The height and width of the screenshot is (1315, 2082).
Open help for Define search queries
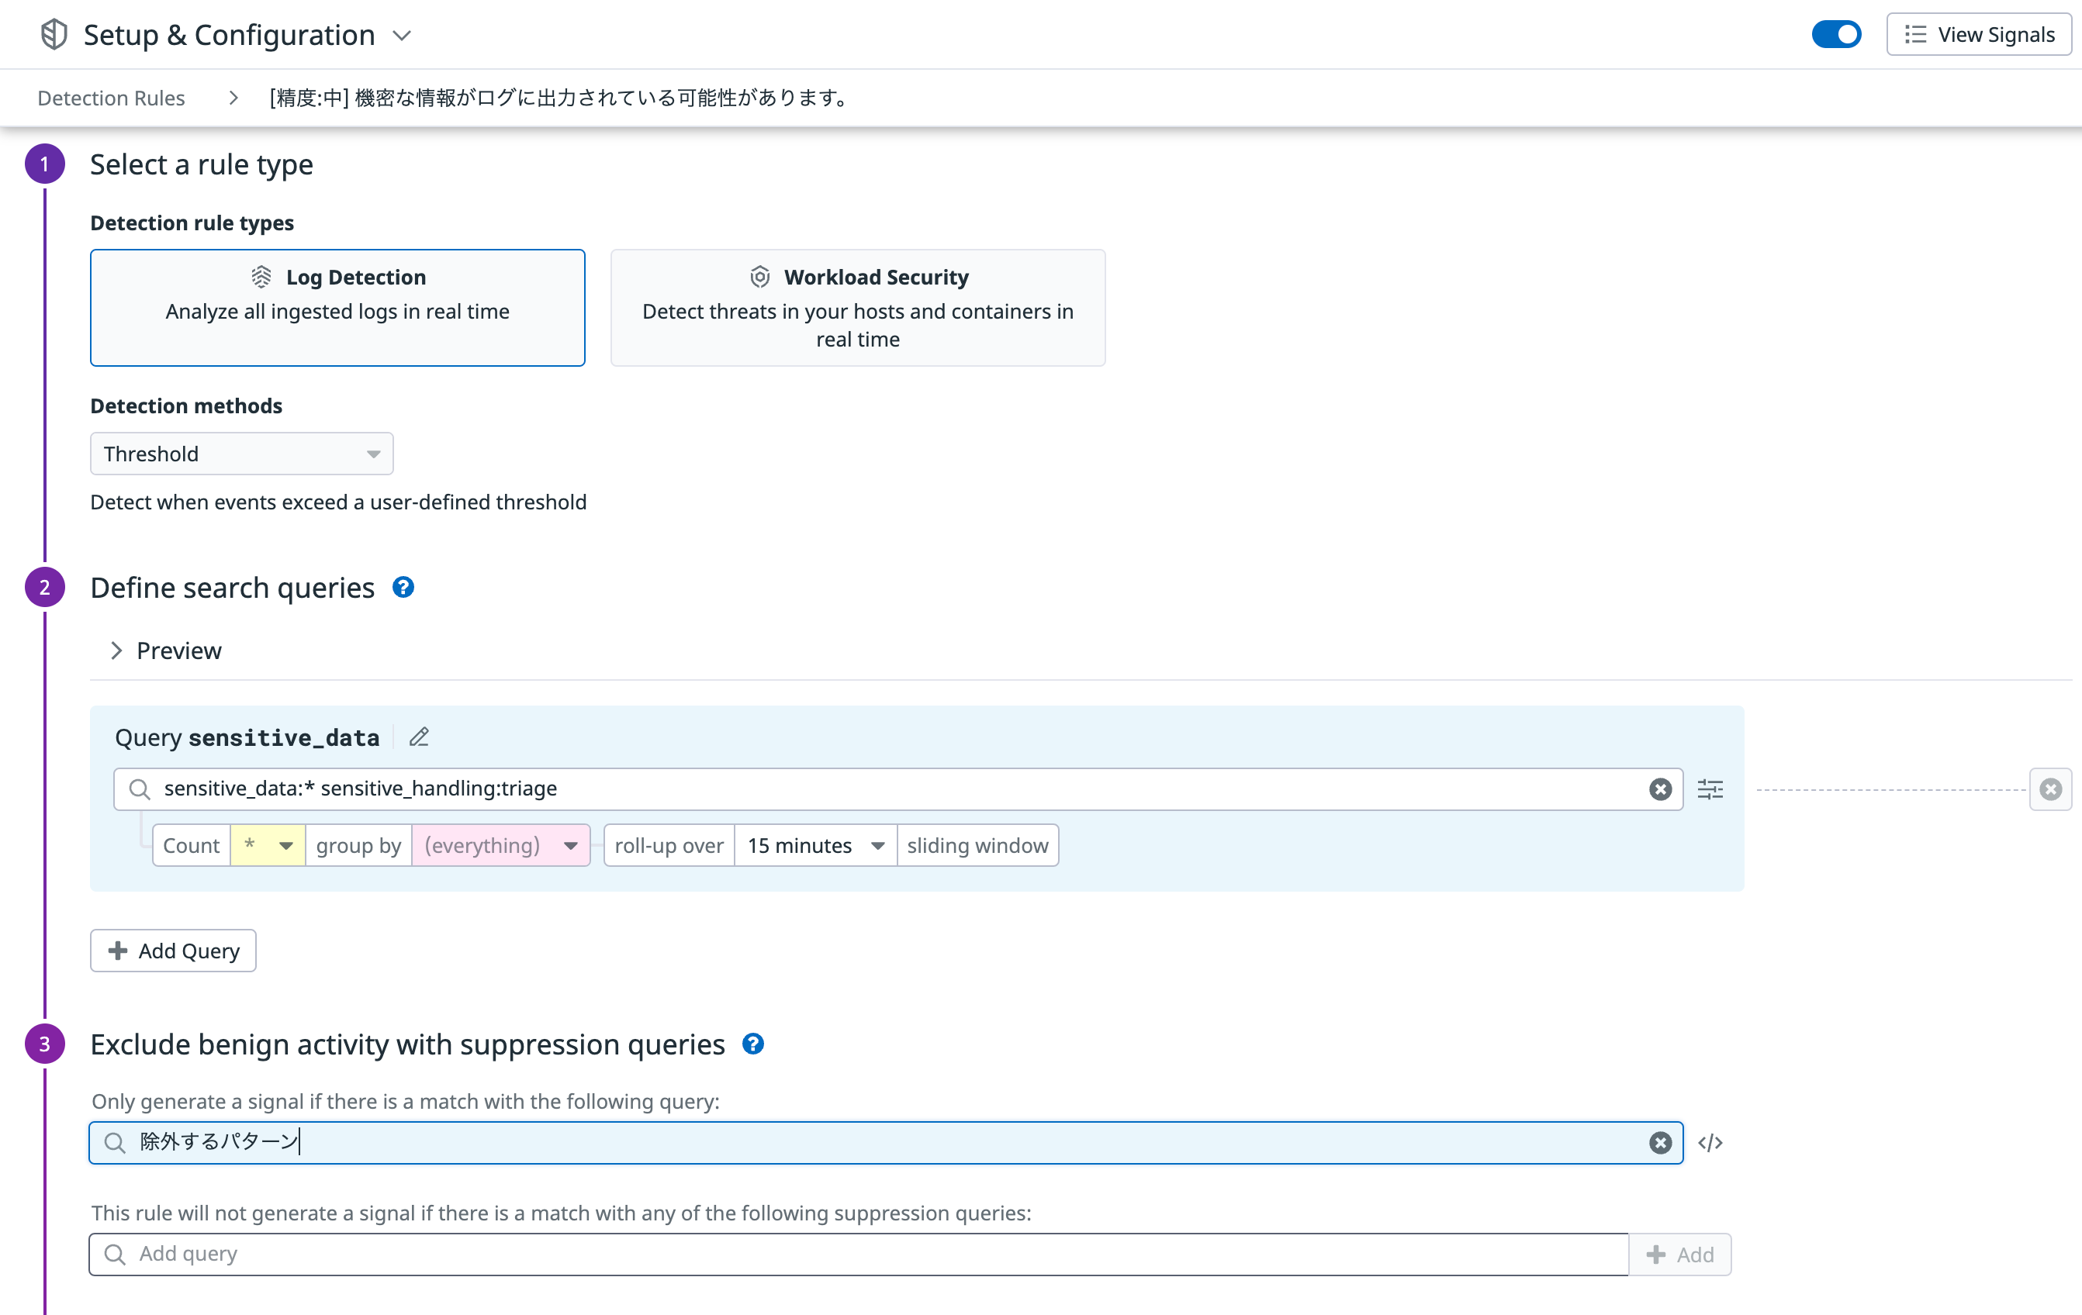click(403, 588)
